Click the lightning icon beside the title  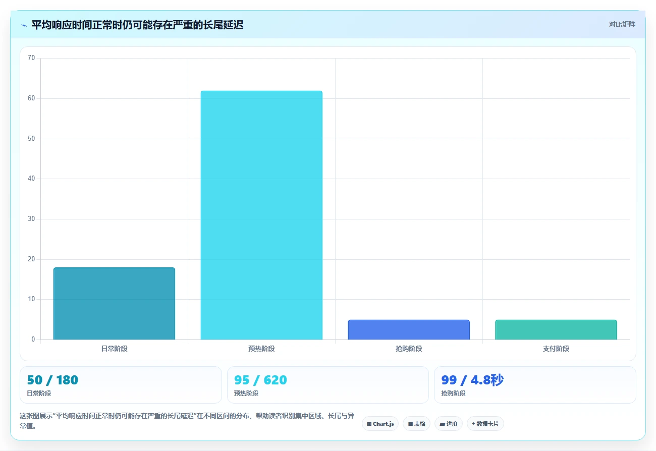[x=24, y=25]
